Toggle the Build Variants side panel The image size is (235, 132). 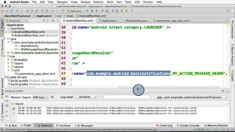tap(2, 88)
